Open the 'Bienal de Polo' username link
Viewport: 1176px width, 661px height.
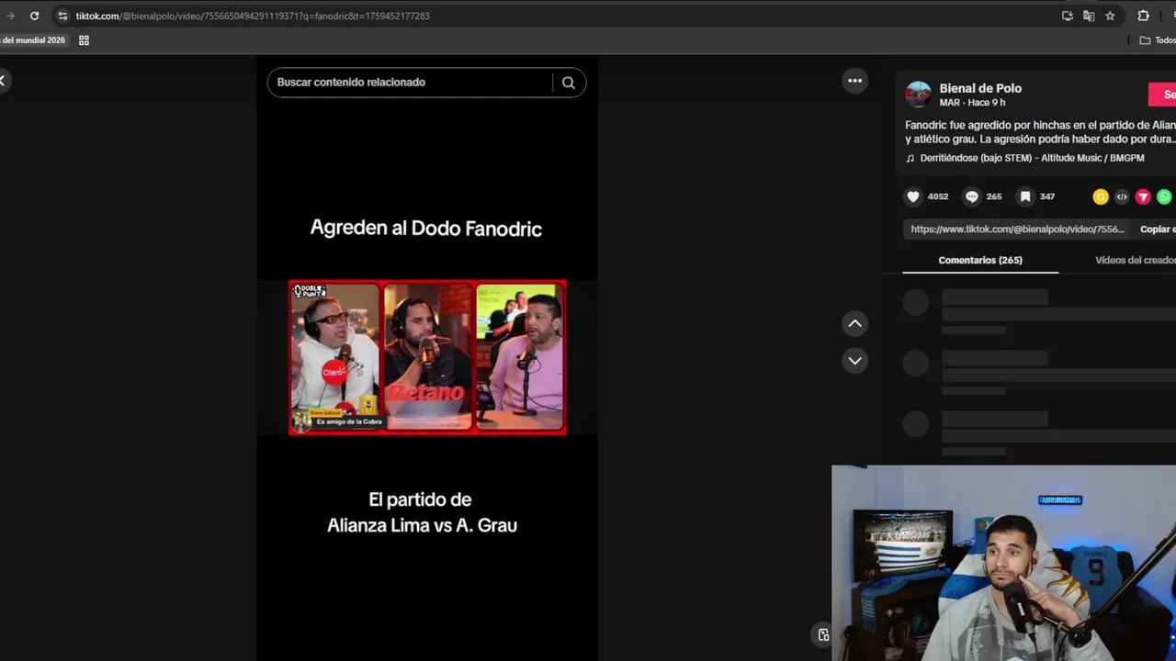[980, 88]
